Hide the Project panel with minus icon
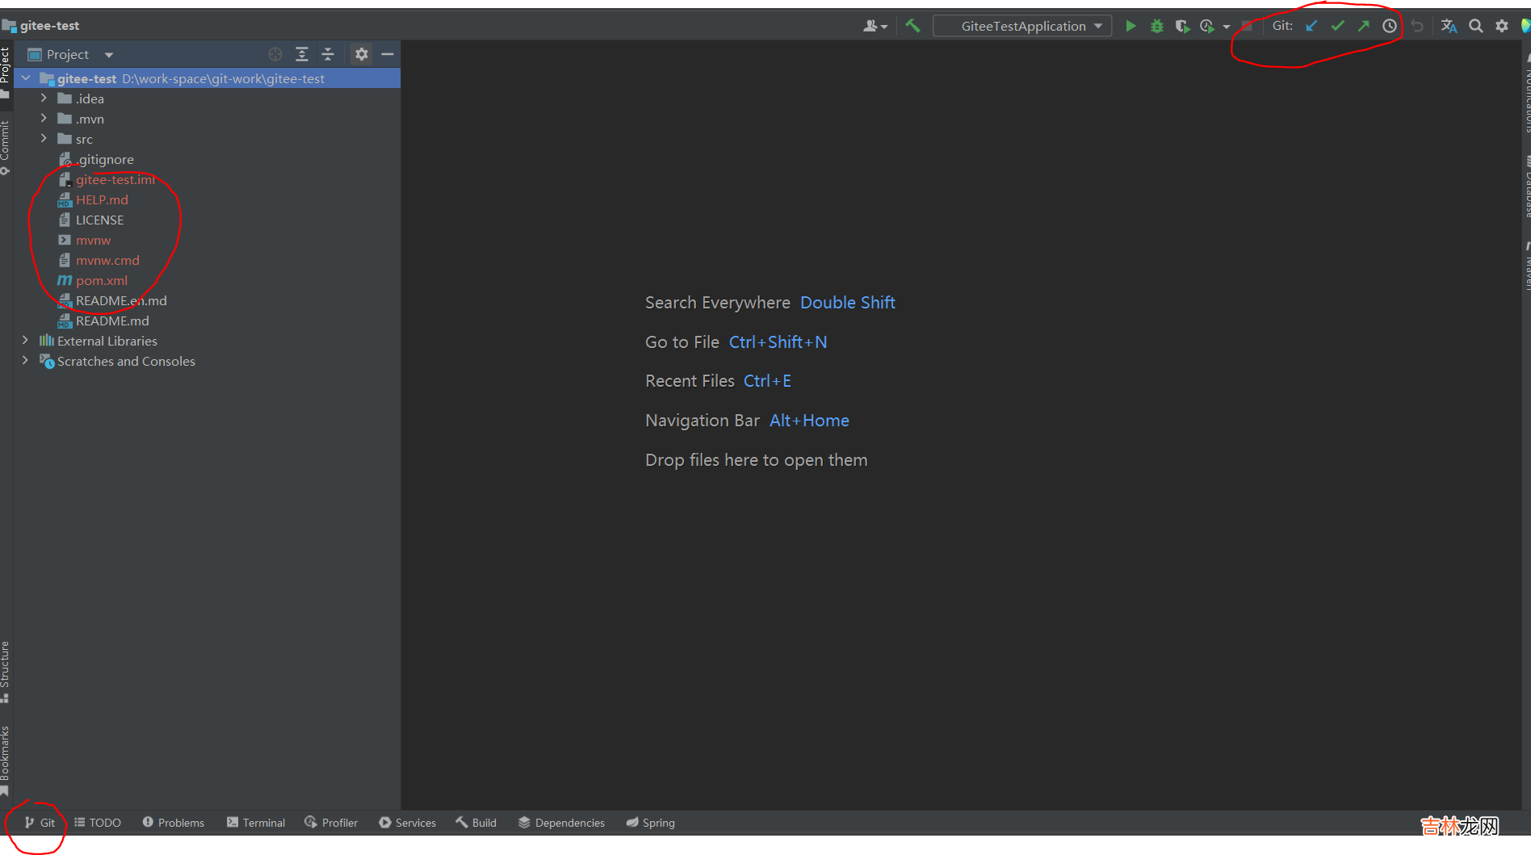The width and height of the screenshot is (1531, 855). coord(388,54)
